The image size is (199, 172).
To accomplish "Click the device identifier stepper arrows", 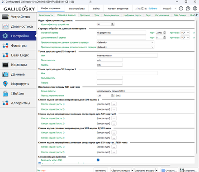I will pos(113,24).
